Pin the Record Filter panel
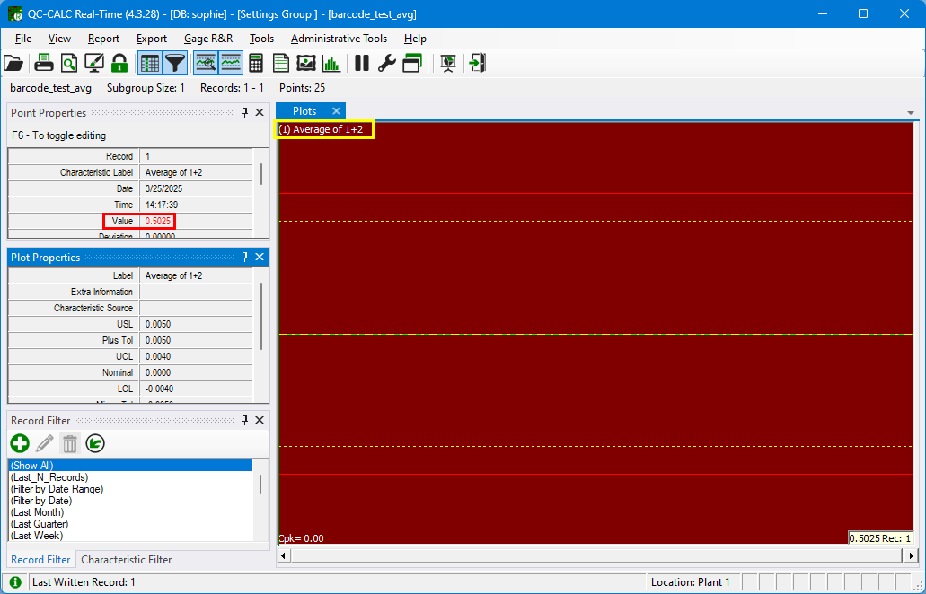 [244, 421]
